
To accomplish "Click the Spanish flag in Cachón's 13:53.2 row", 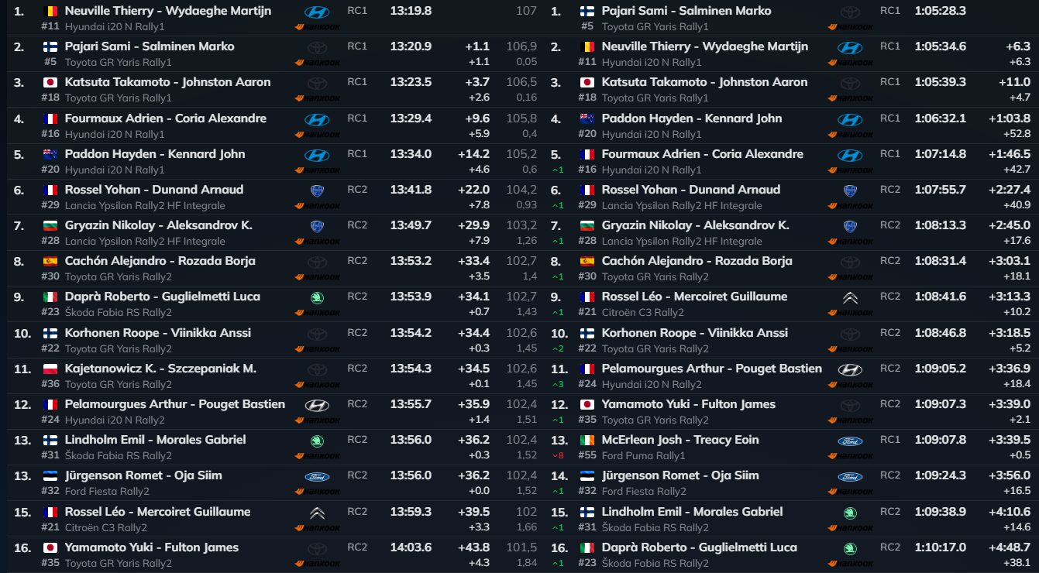I will coord(50,261).
